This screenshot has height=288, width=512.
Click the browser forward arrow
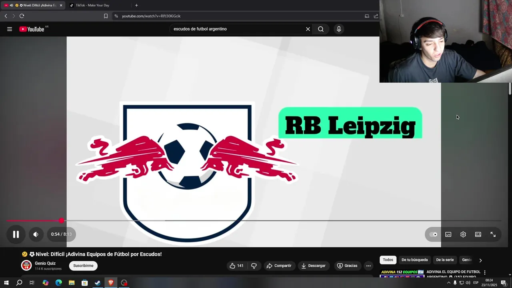point(13,16)
